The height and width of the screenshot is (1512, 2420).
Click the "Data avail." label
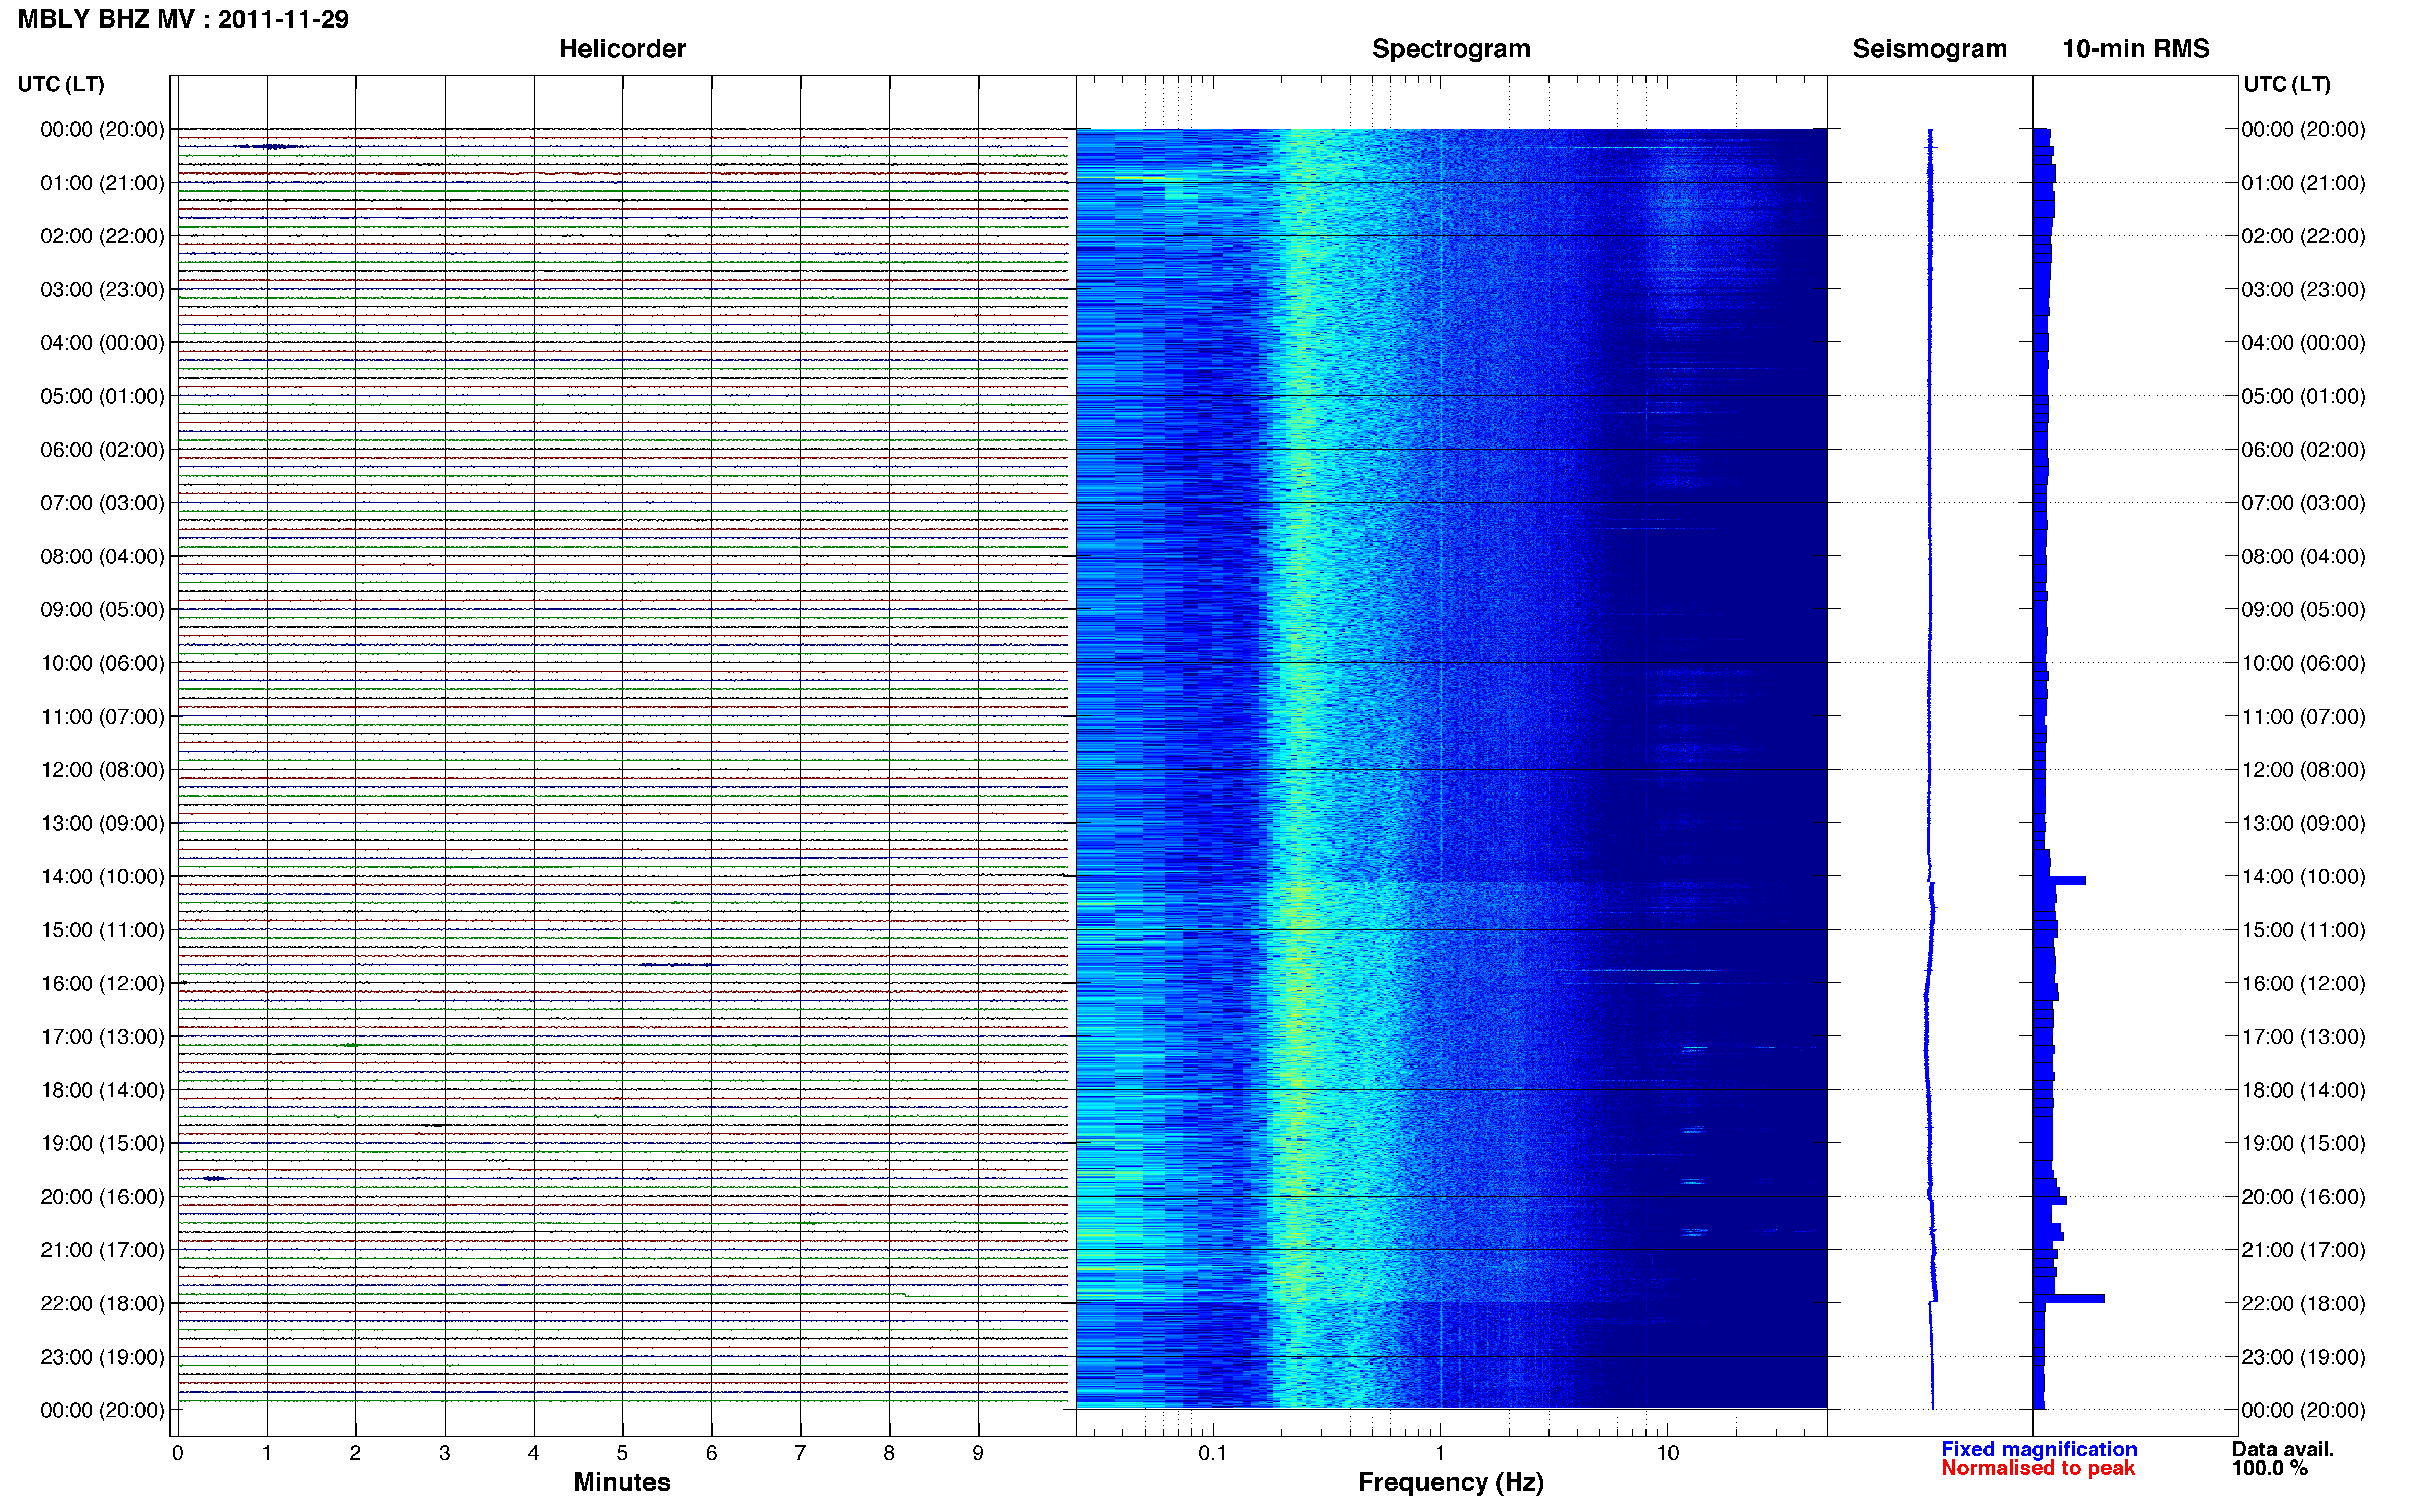[2282, 1449]
